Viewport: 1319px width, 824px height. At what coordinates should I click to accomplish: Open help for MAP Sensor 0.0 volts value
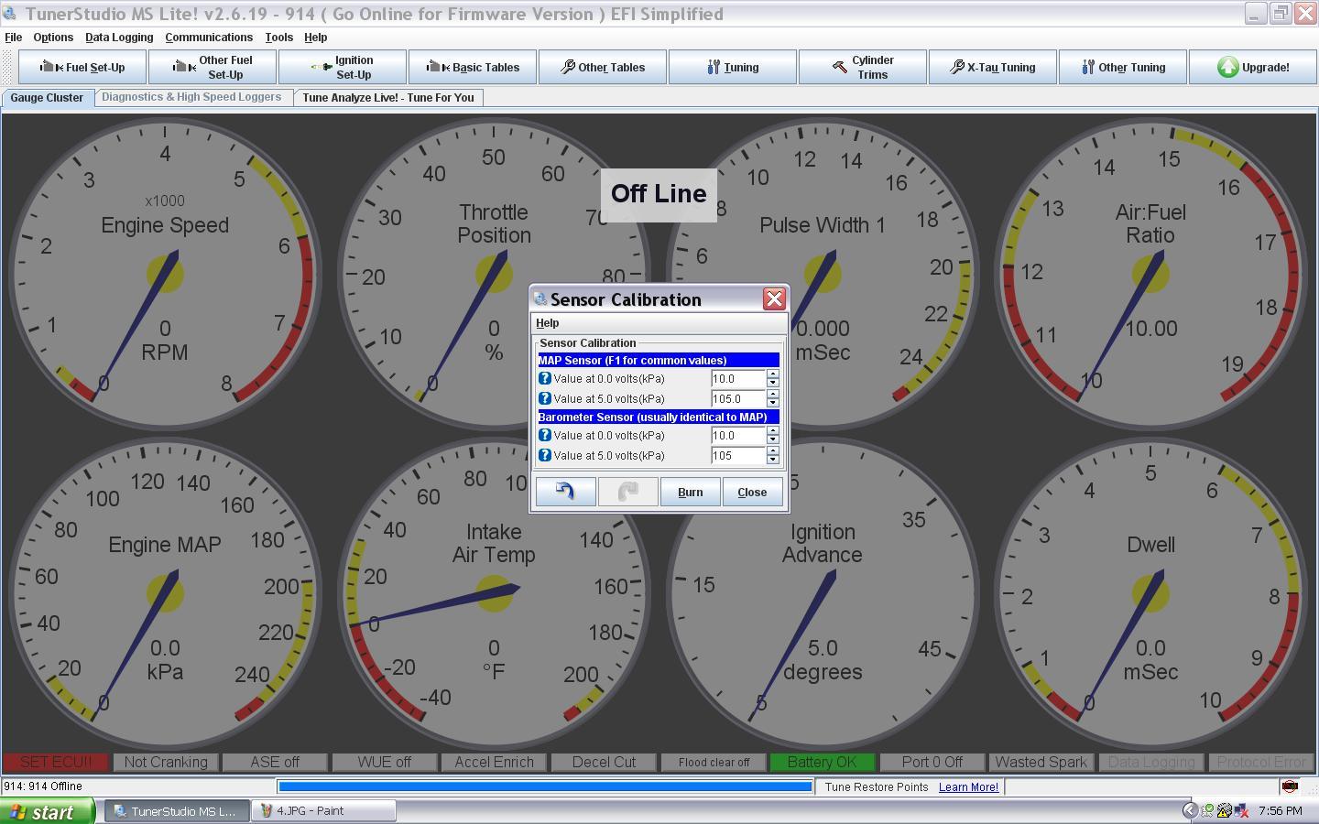point(544,378)
